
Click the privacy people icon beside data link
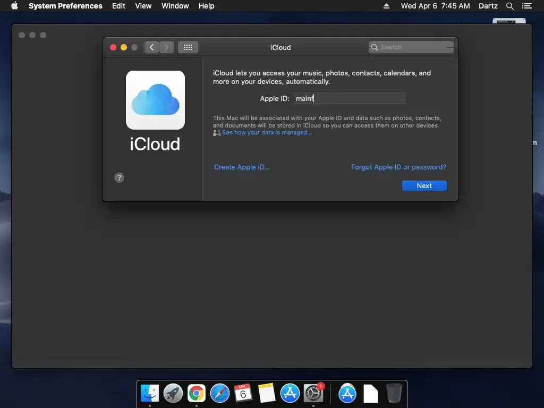tap(217, 133)
